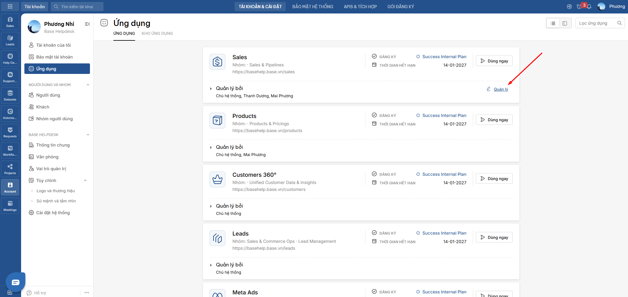Viewport: 628px width, 297px height.
Task: Open Datasets app in left rail
Action: coord(10,96)
